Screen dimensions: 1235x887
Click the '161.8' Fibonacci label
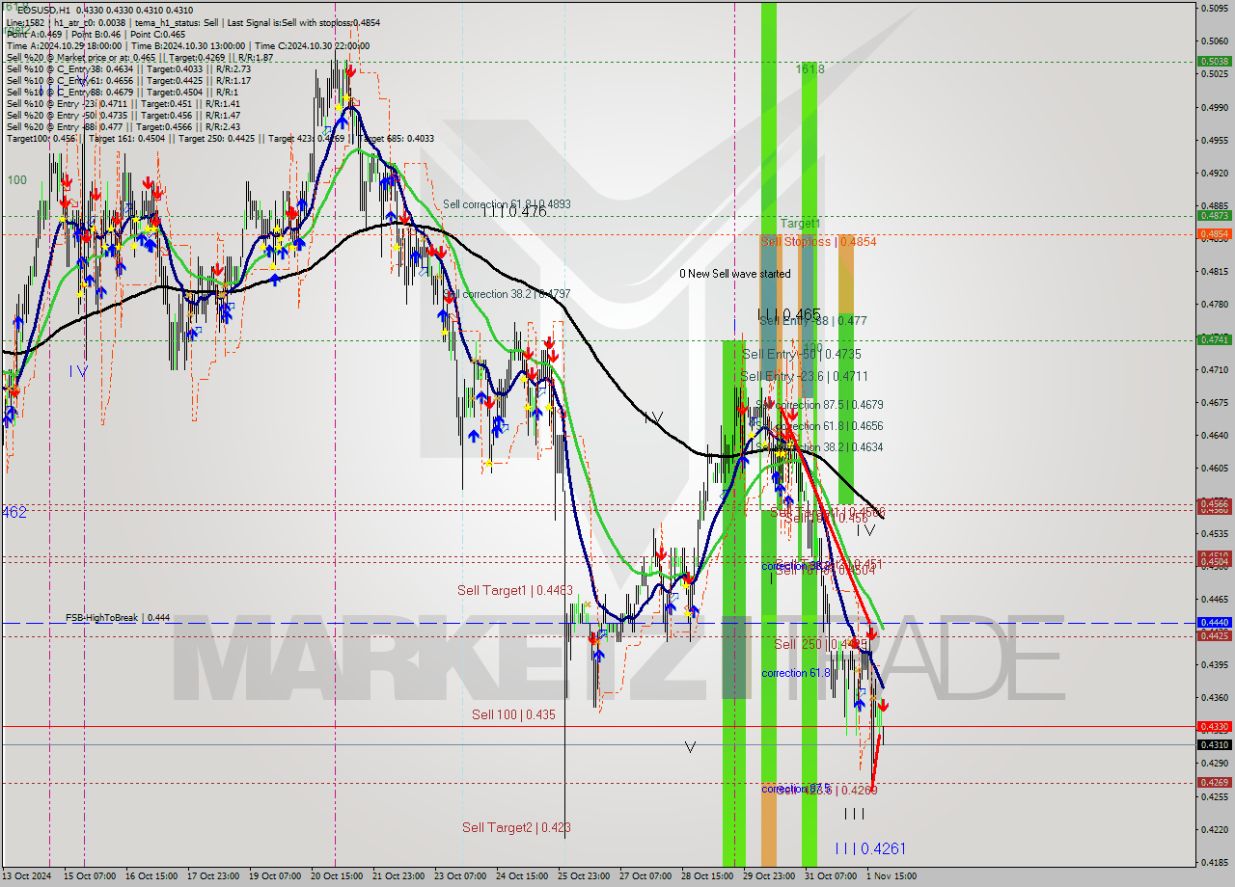[810, 69]
